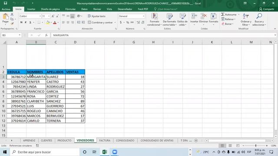Switch to the Insertar ribbon tab
Screen dimensions: 278x156
(x=31, y=9)
